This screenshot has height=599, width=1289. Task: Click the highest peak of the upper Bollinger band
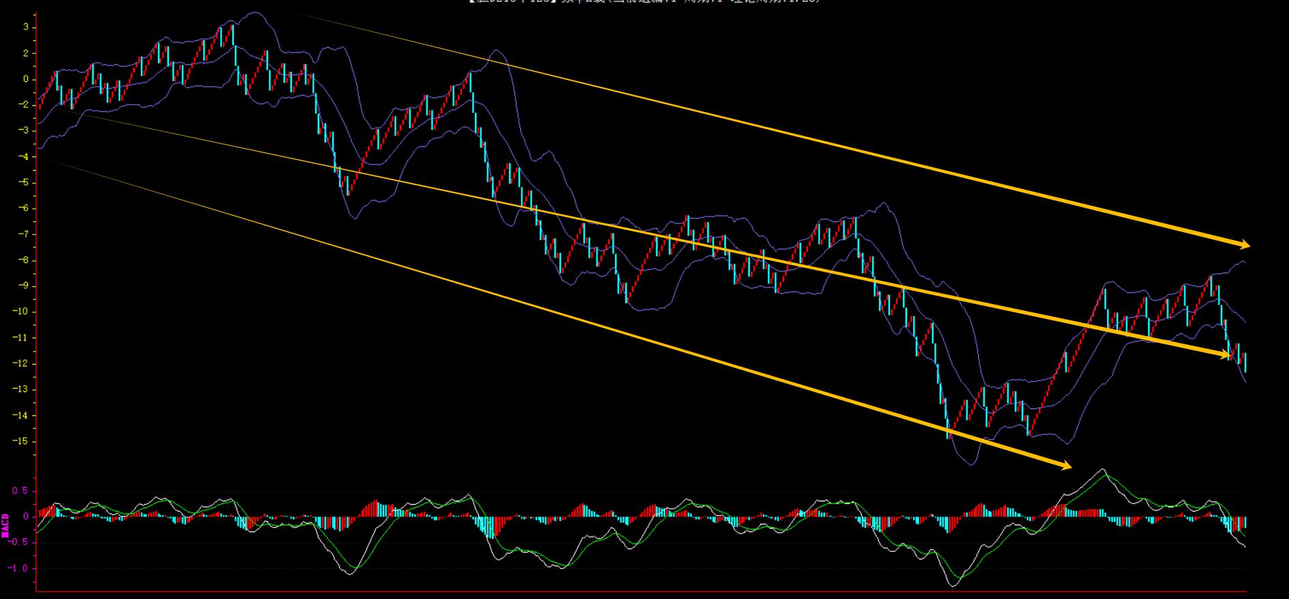click(x=254, y=12)
